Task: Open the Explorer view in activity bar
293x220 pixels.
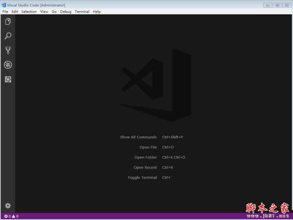Action: (8, 22)
